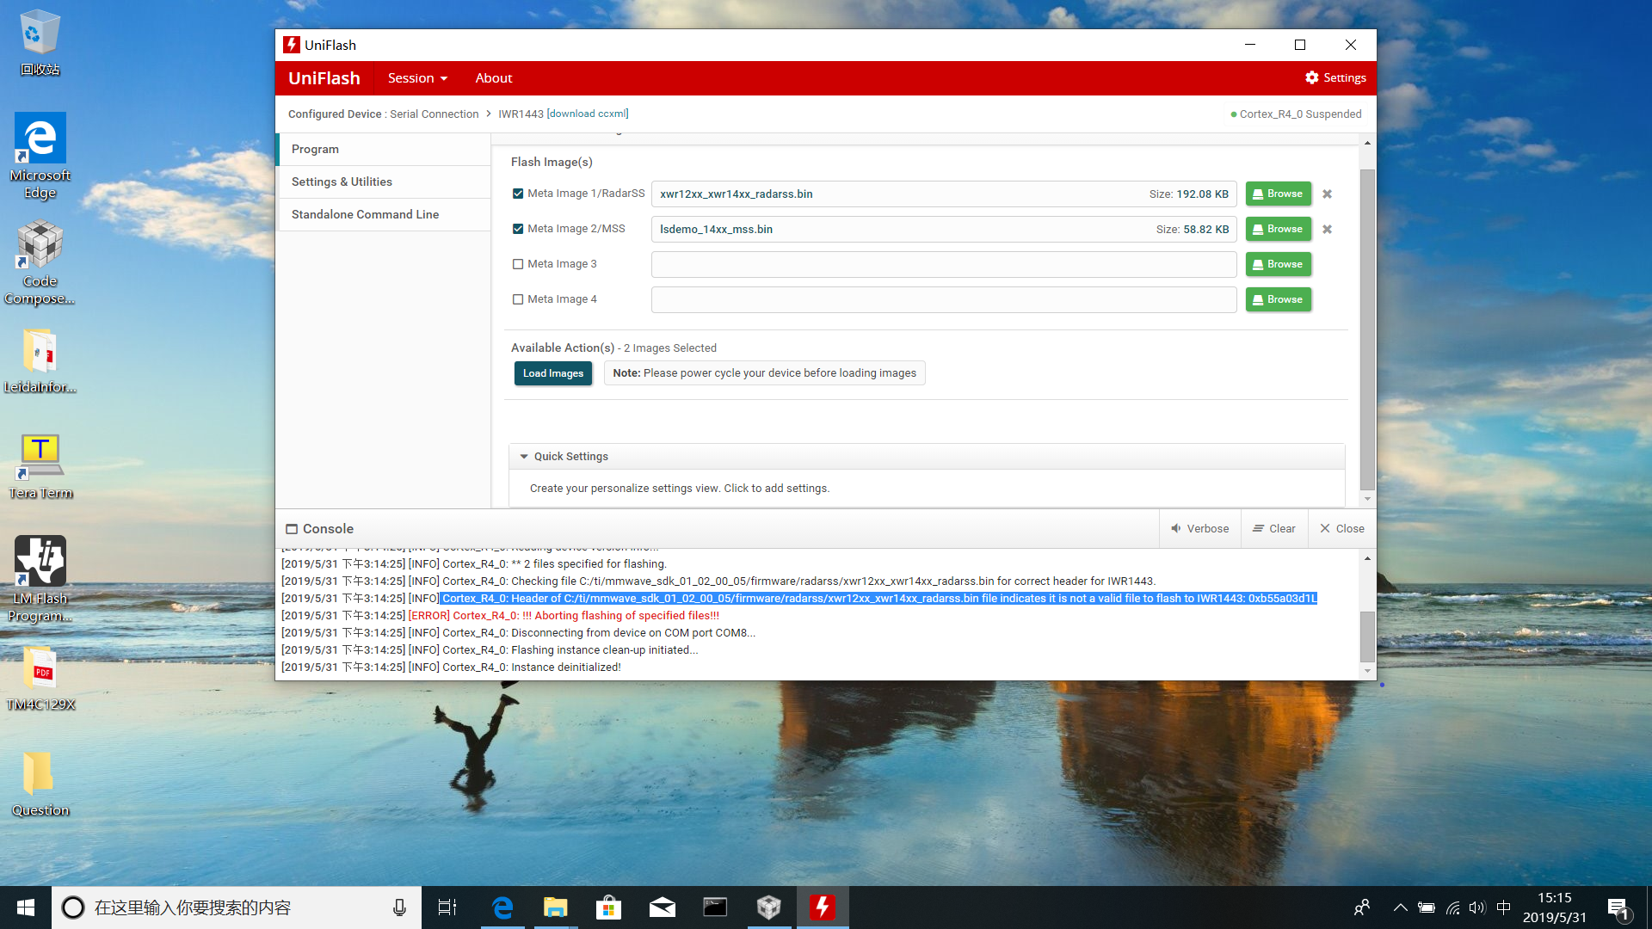Click main panel vertical scrollbar thumb
Screen dimensions: 1652x929
tap(1367, 330)
